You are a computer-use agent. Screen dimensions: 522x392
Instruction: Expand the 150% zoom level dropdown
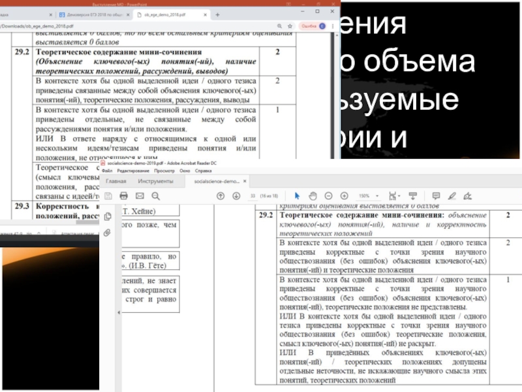367,195
